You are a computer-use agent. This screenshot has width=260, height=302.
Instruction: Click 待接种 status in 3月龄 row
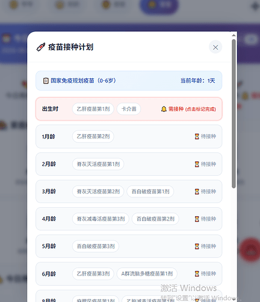(208, 191)
